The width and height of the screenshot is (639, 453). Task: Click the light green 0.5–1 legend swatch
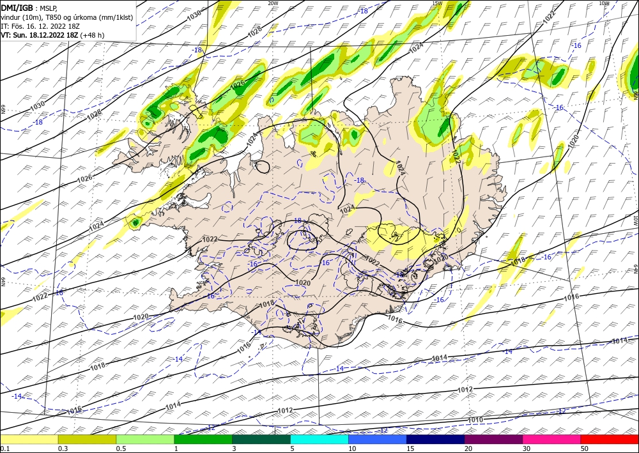click(145, 439)
